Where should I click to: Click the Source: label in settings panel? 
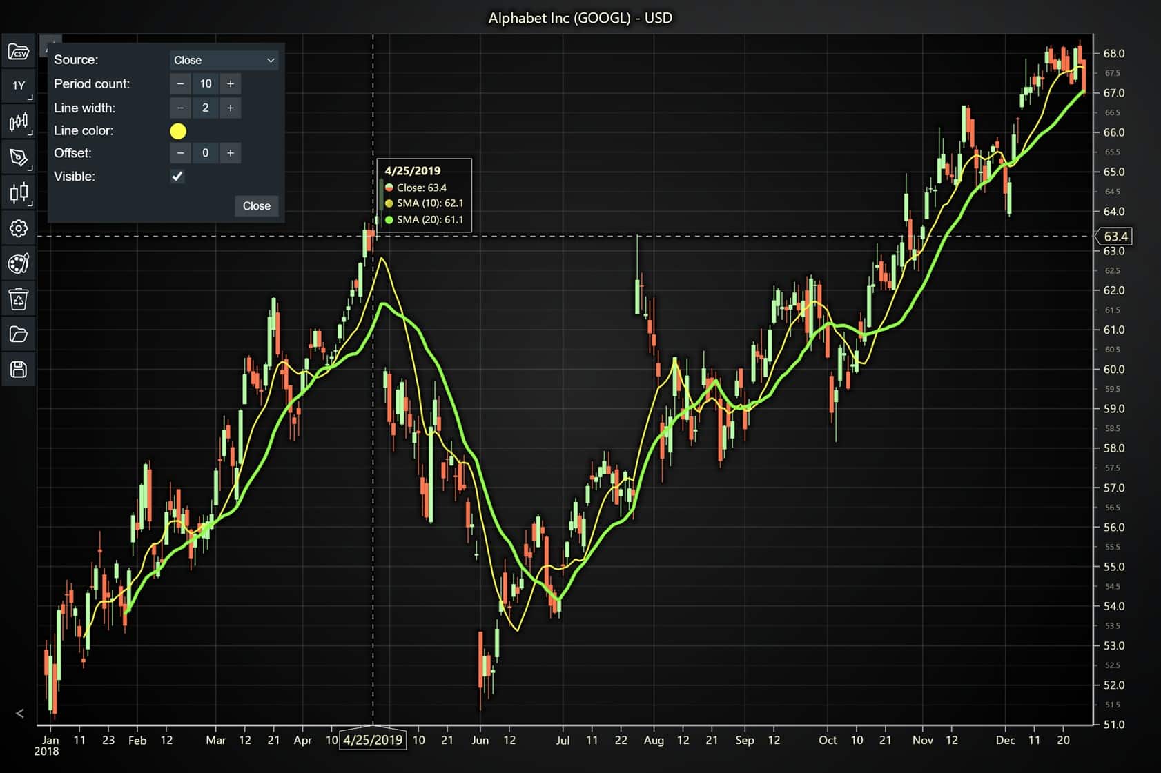coord(76,60)
